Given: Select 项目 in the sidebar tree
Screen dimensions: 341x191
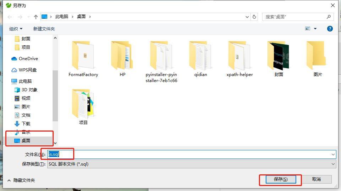Looking at the screenshot, I should point(22,47).
